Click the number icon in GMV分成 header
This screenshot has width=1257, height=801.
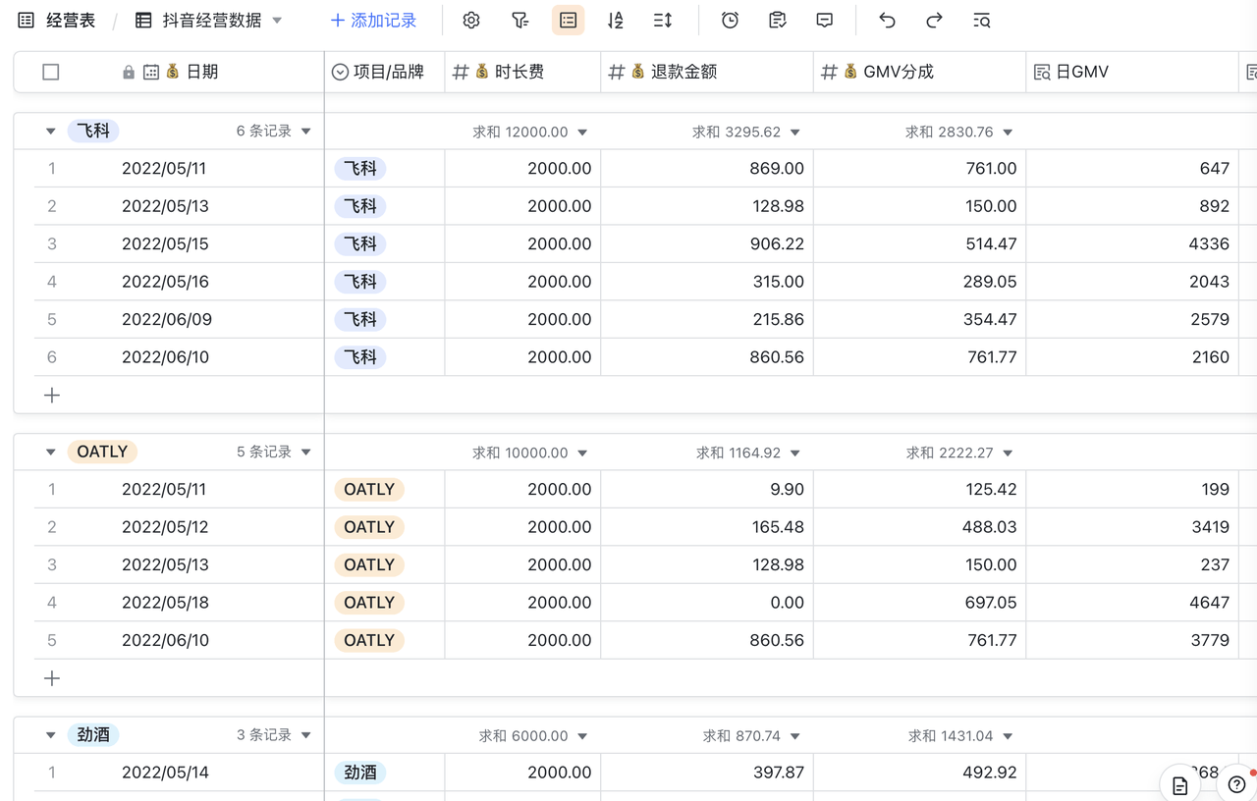tap(829, 73)
